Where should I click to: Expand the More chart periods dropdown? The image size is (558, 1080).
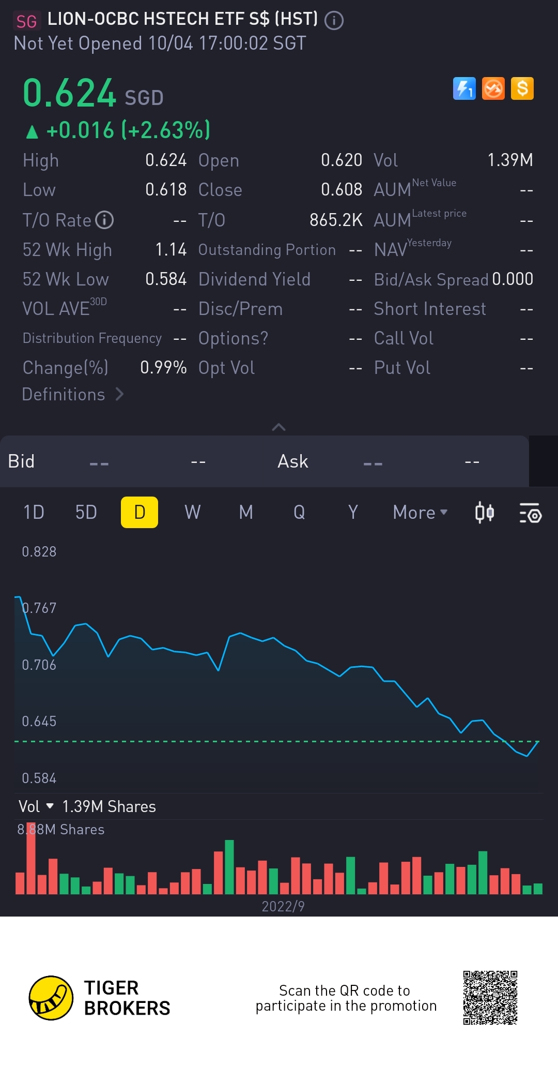pyautogui.click(x=420, y=513)
